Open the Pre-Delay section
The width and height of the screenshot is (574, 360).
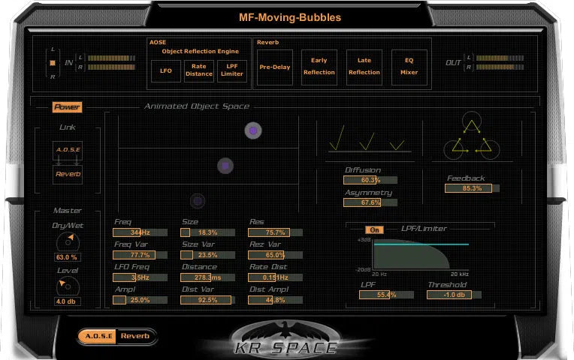[x=274, y=67]
